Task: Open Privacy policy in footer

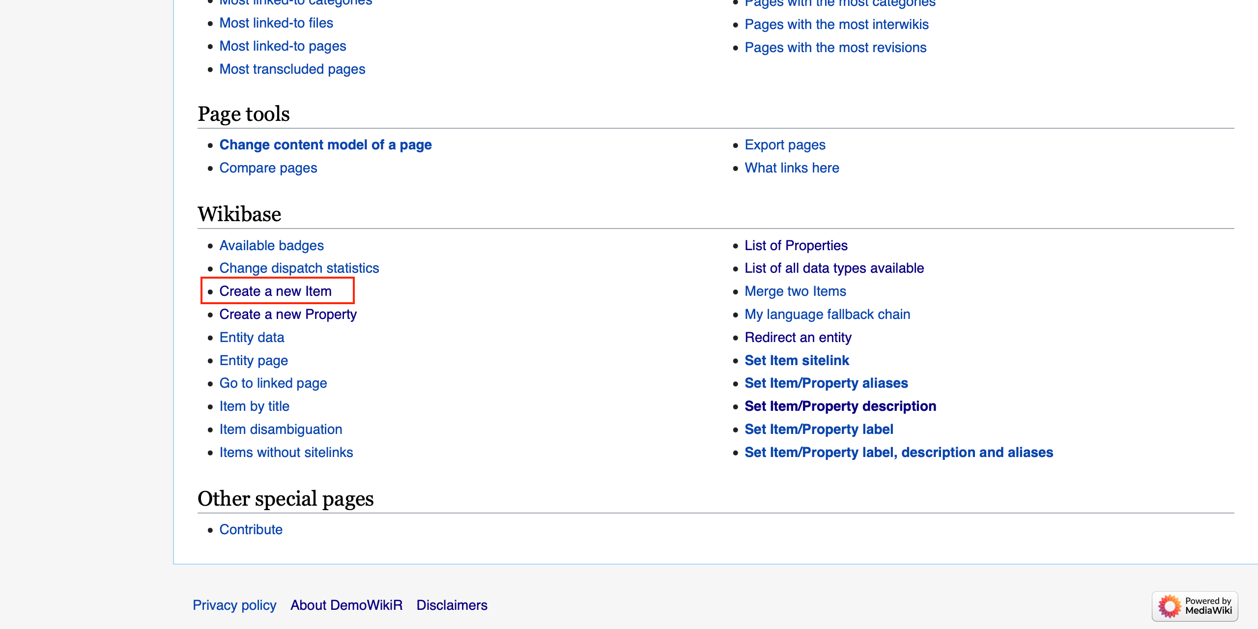Action: (x=234, y=605)
